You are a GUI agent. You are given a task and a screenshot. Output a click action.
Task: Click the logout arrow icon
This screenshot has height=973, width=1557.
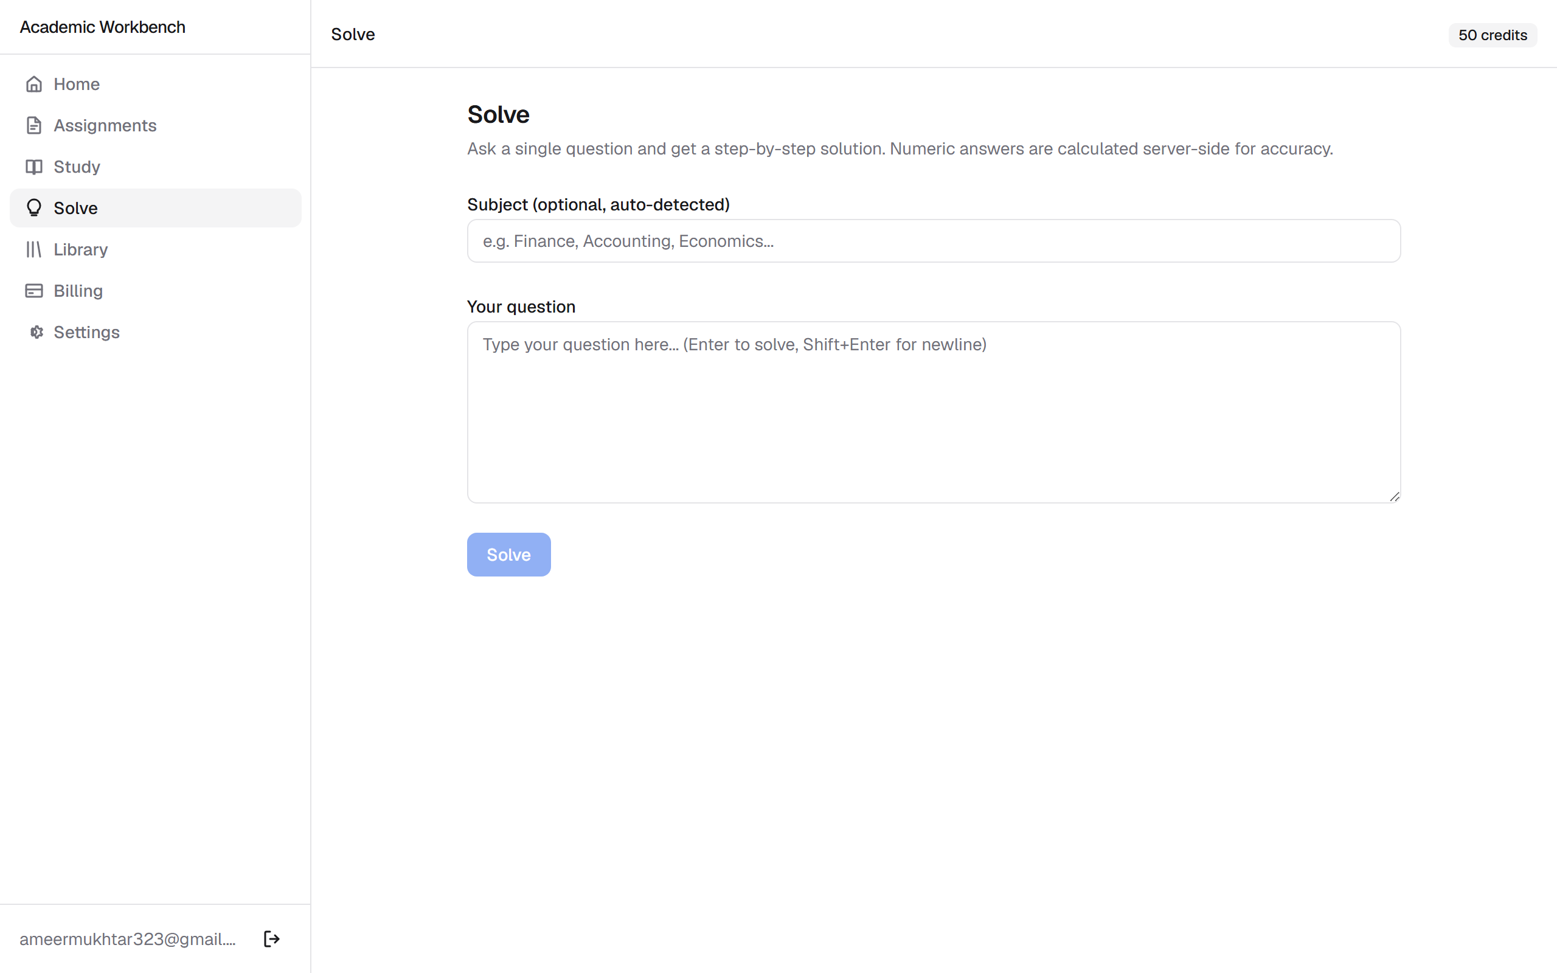pos(271,939)
